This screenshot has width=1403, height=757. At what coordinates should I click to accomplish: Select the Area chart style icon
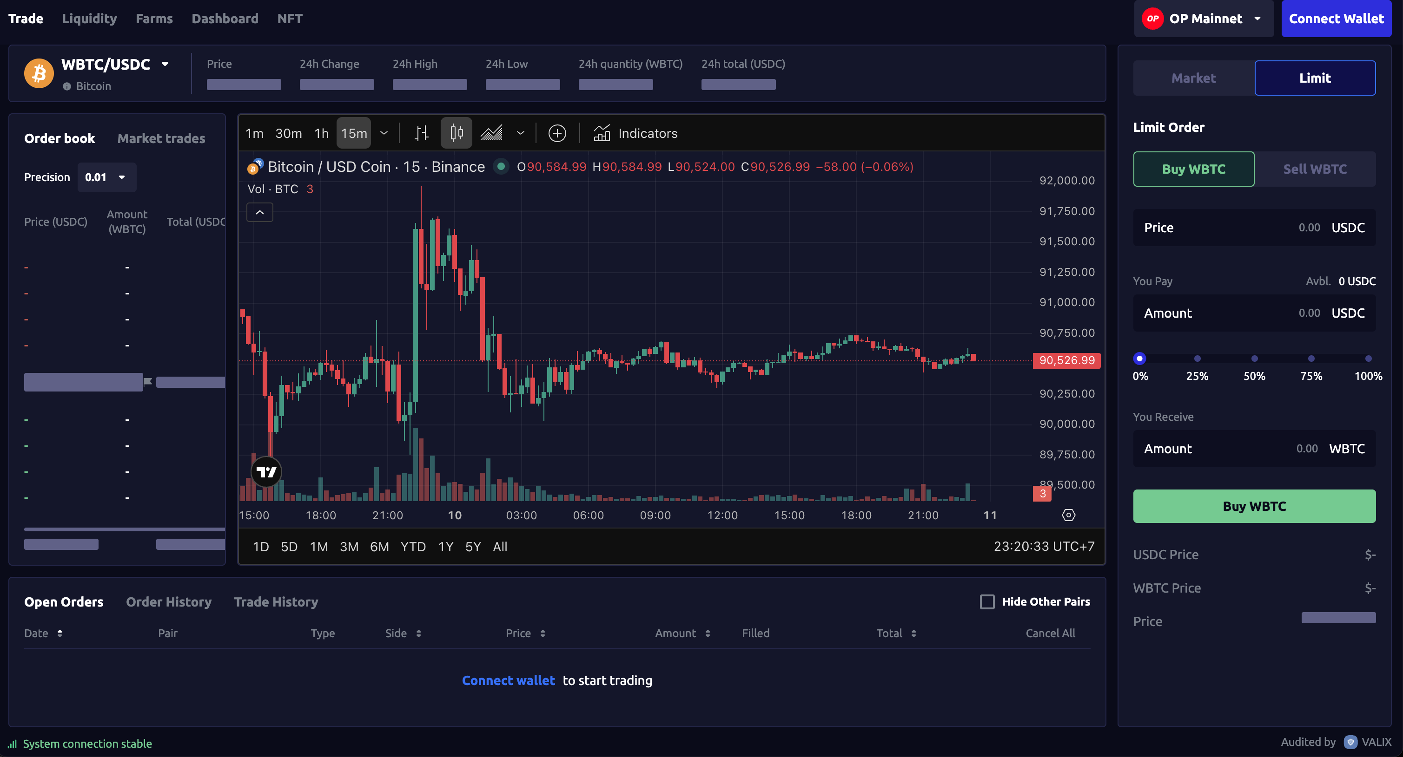(491, 133)
